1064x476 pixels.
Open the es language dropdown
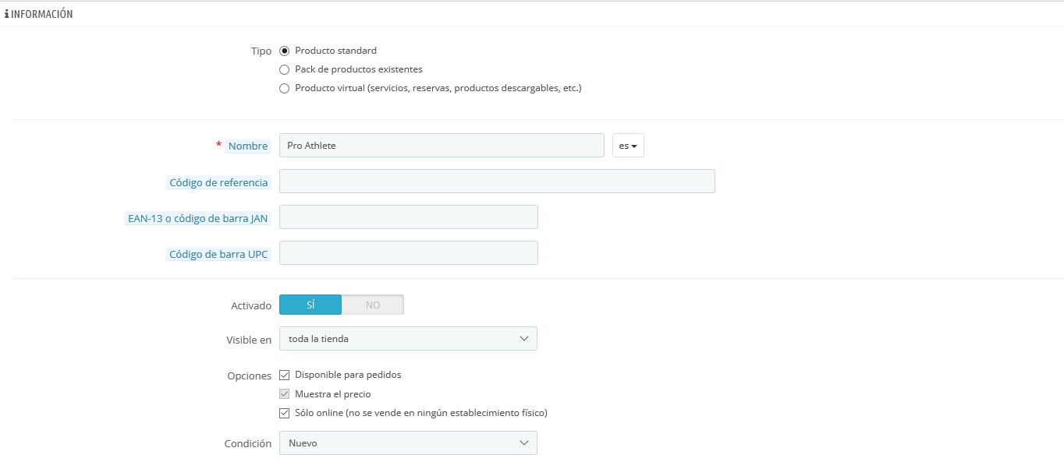tap(628, 146)
